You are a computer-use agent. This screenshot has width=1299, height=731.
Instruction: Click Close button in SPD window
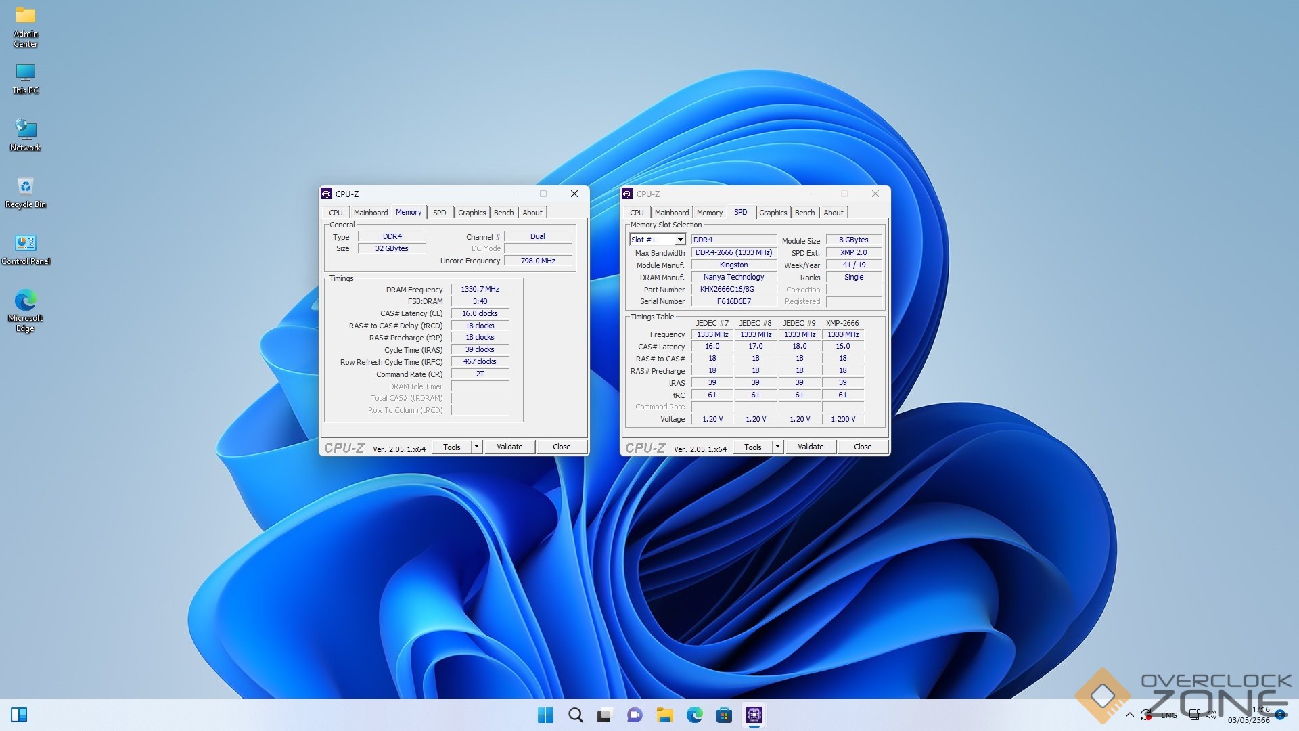click(x=862, y=447)
